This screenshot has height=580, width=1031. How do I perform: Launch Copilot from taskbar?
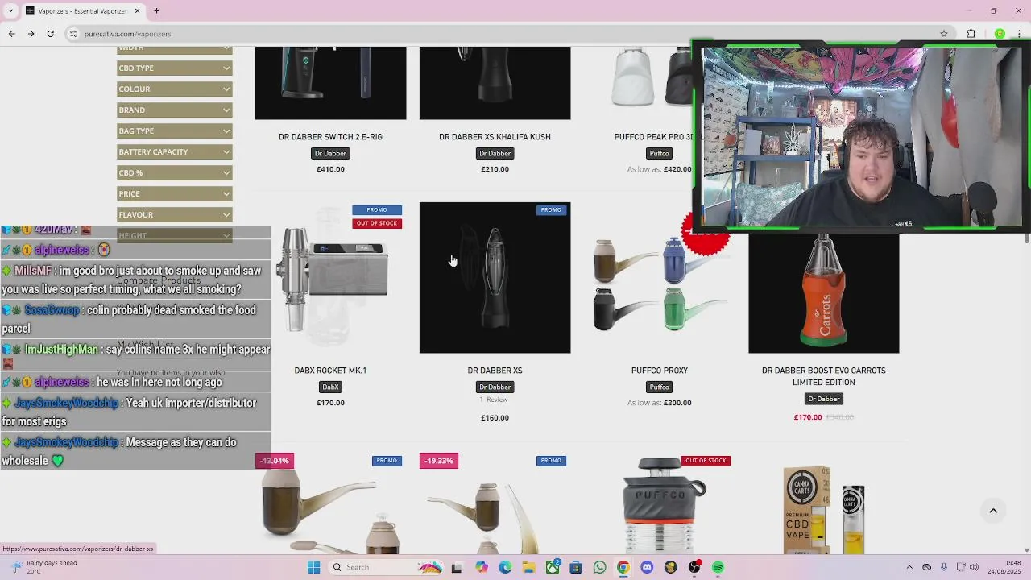[x=481, y=567]
